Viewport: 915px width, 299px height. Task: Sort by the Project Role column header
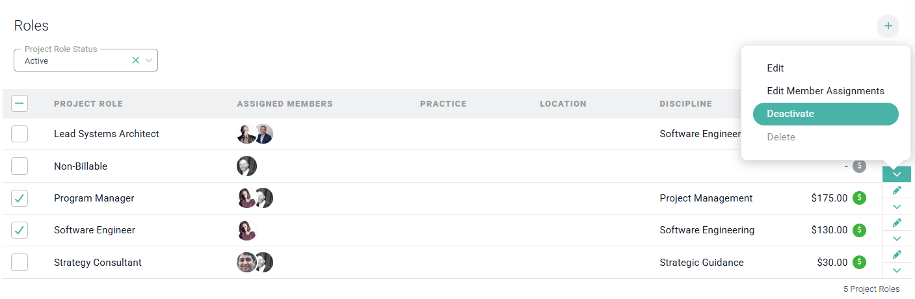pyautogui.click(x=88, y=104)
